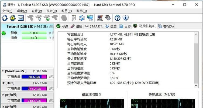
Task: Click the value 40,115 KB/秒
Action: coord(118,54)
